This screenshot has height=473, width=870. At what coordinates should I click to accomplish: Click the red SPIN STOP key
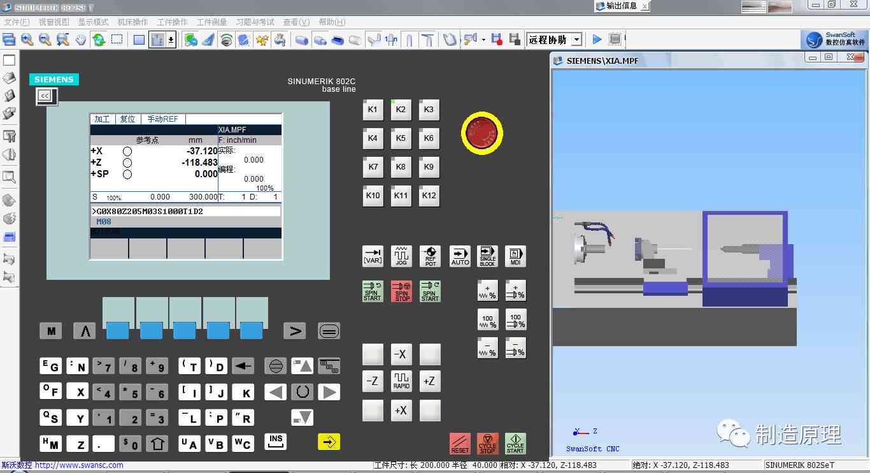point(401,291)
